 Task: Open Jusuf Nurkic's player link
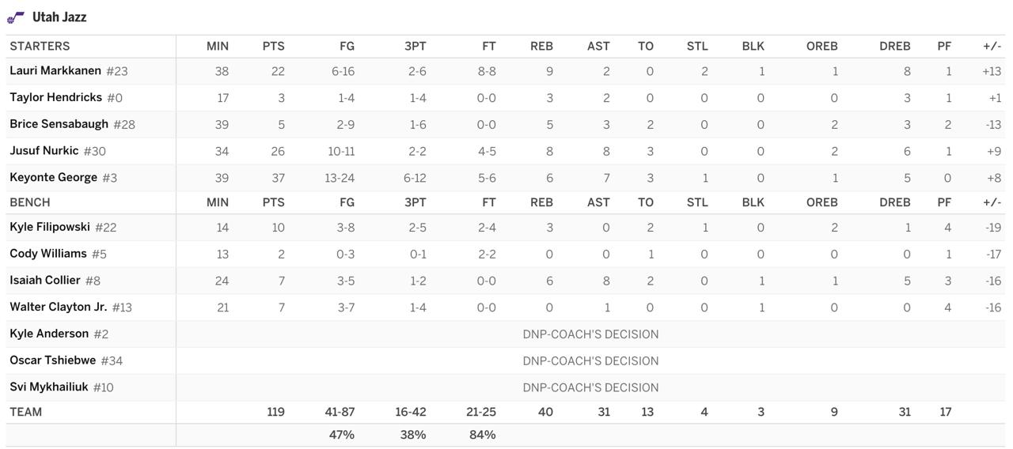point(44,151)
